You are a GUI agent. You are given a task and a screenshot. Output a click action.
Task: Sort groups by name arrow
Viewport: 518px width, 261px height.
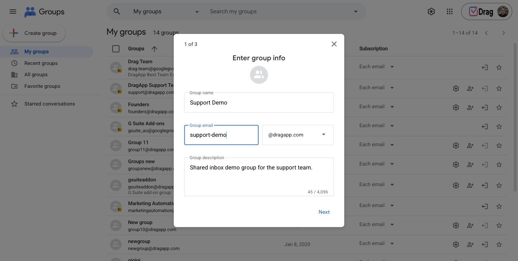154,49
